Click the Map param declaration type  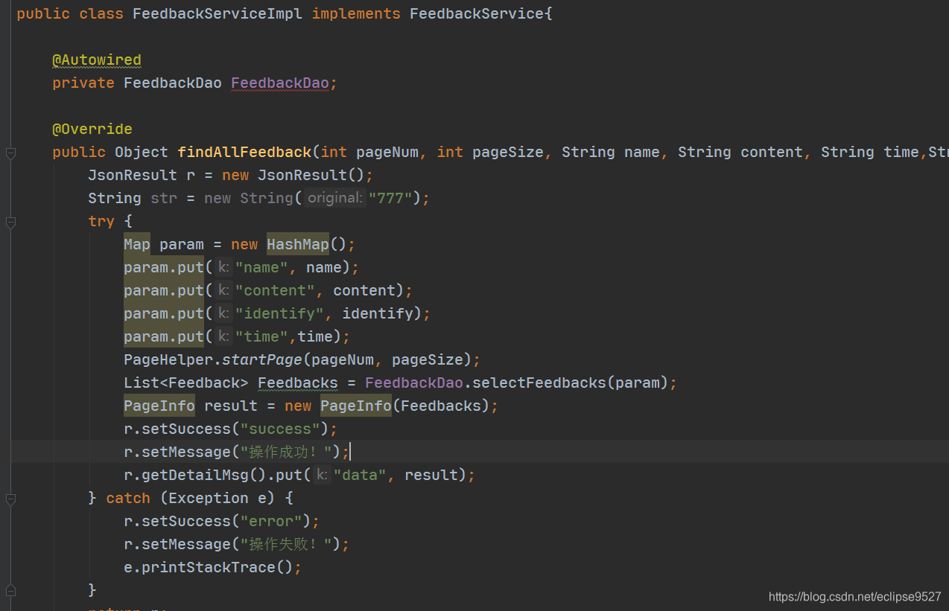click(137, 244)
